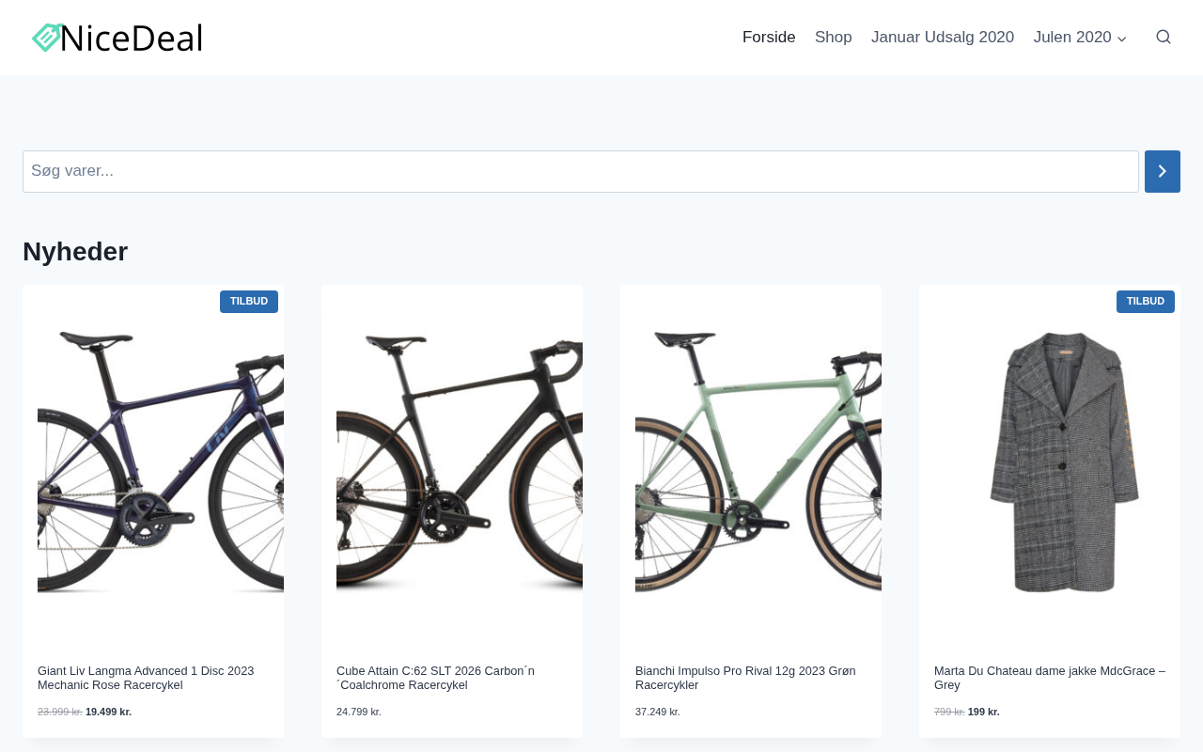The image size is (1203, 752).
Task: Expand the Julen 2020 dropdown arrow
Action: 1122,39
